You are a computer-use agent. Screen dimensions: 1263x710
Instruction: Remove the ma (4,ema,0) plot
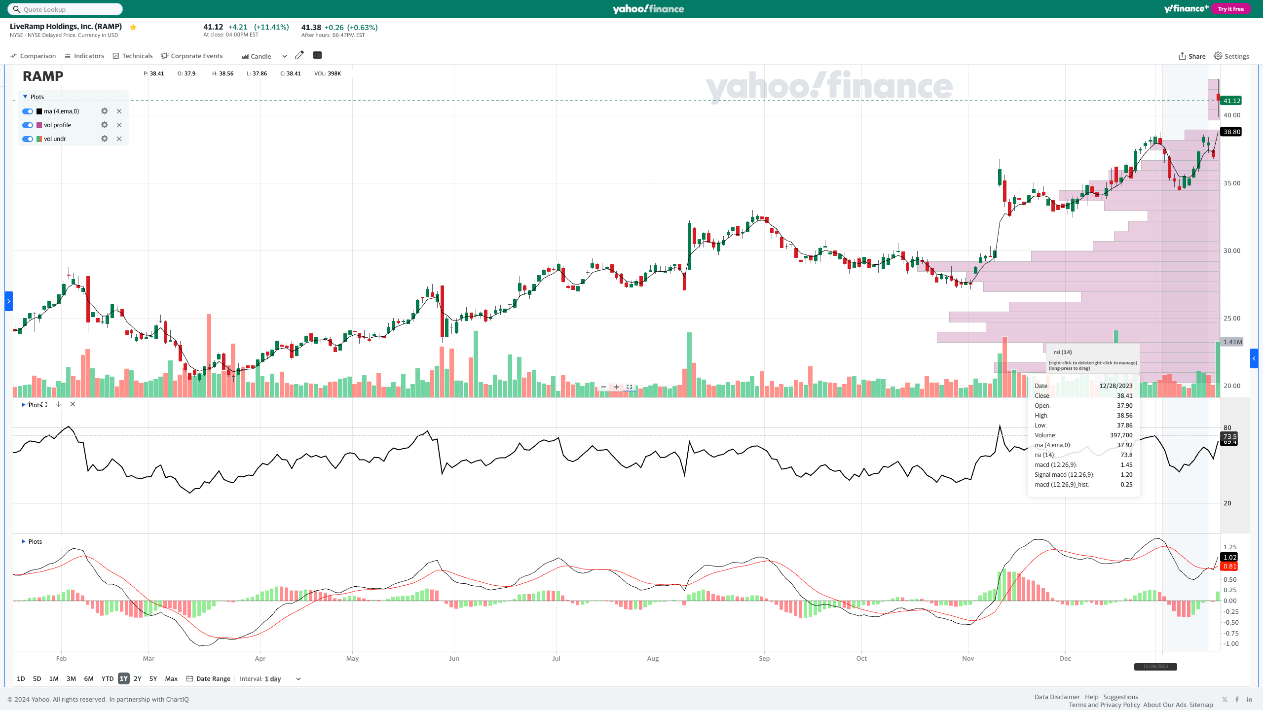tap(119, 111)
